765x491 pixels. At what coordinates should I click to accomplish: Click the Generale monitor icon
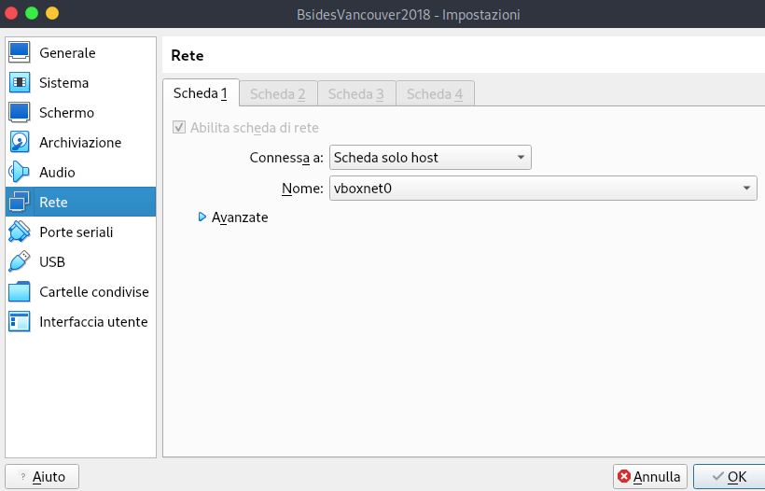click(x=19, y=52)
